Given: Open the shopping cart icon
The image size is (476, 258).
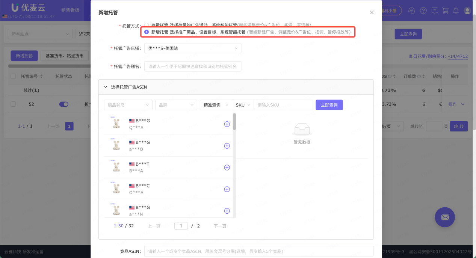Looking at the screenshot, I should click(446, 11).
